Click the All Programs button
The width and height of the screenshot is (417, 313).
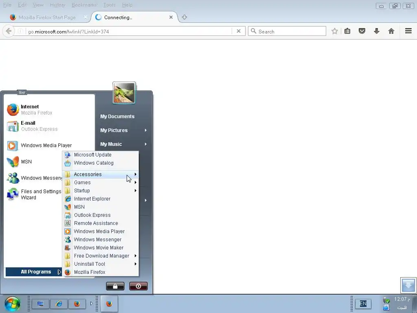(x=33, y=272)
